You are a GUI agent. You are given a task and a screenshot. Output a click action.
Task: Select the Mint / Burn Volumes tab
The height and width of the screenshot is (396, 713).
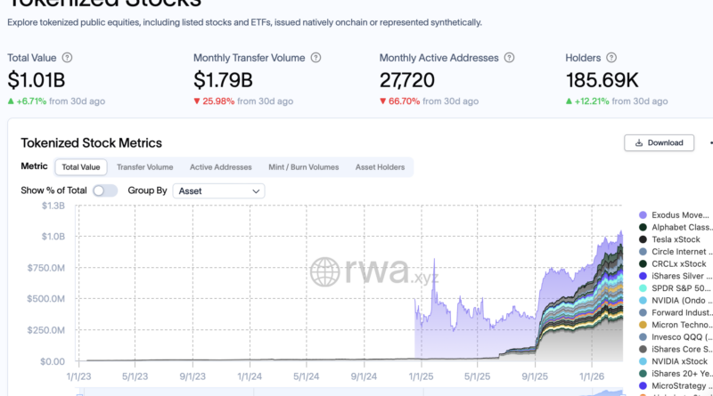coord(303,166)
